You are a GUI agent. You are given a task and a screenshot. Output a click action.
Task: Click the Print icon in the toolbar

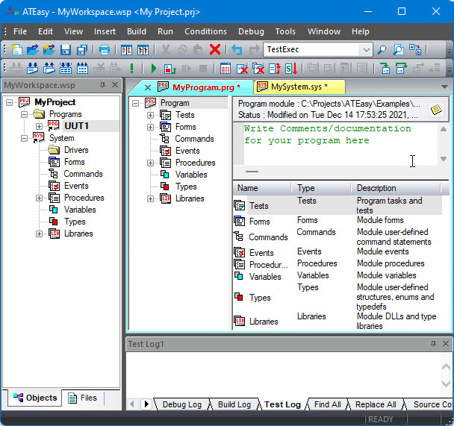pyautogui.click(x=105, y=50)
